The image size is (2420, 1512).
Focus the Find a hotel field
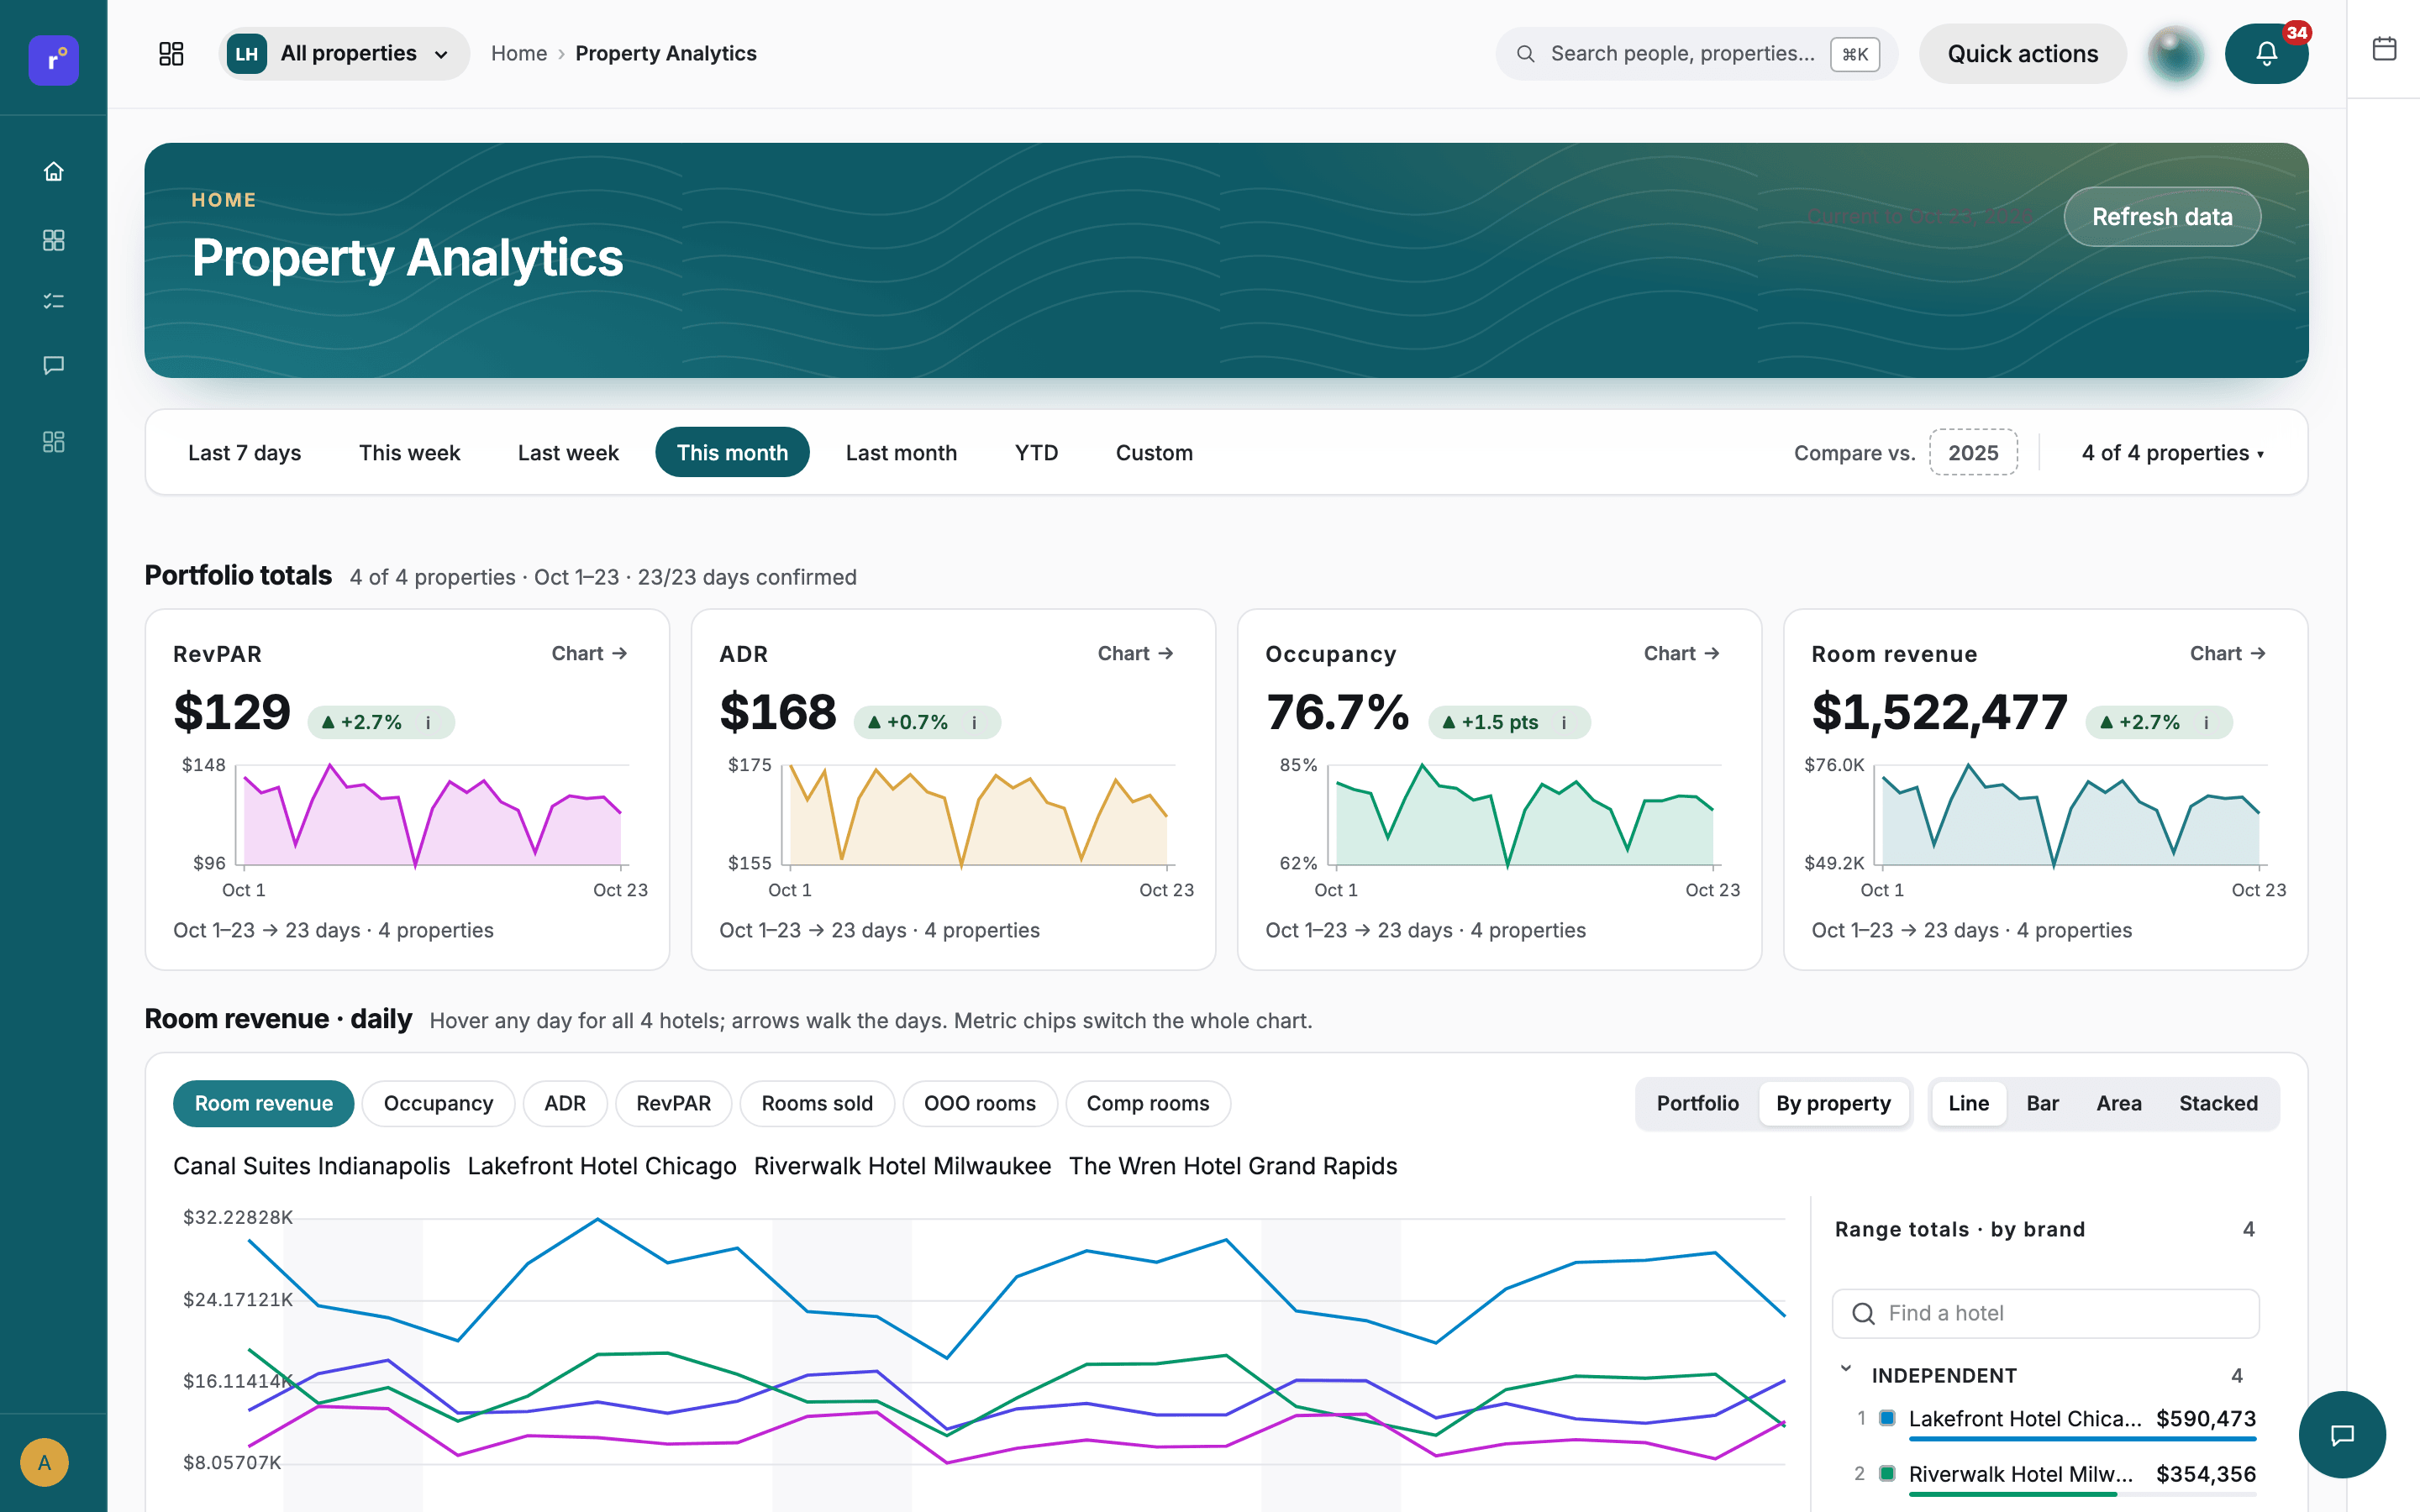point(2045,1313)
